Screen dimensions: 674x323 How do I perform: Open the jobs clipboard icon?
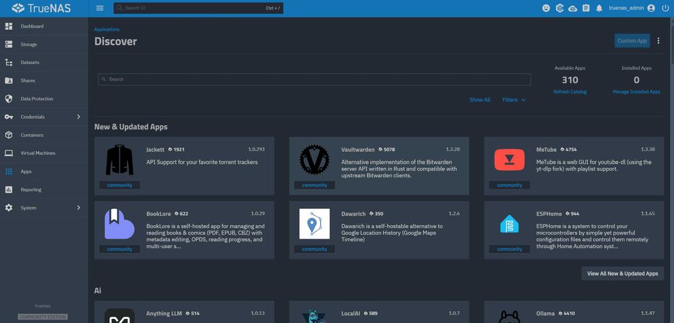click(586, 8)
